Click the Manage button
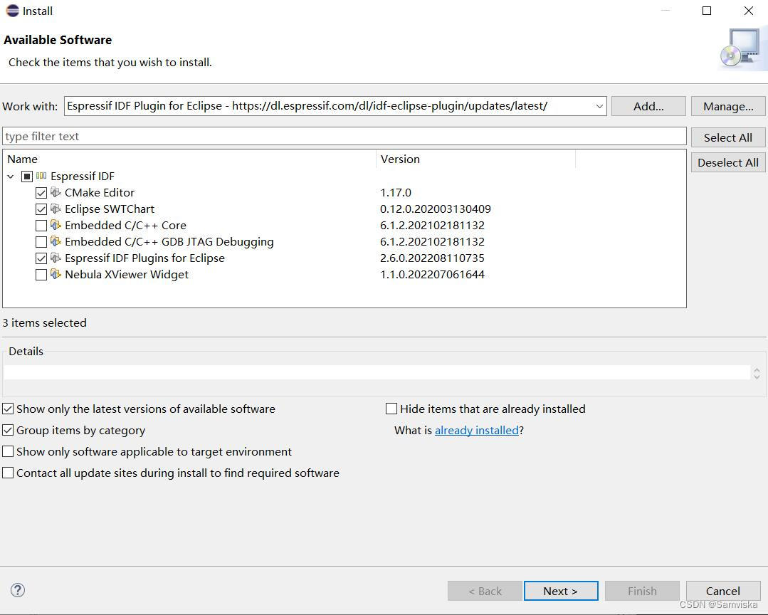This screenshot has width=768, height=615. [x=727, y=106]
